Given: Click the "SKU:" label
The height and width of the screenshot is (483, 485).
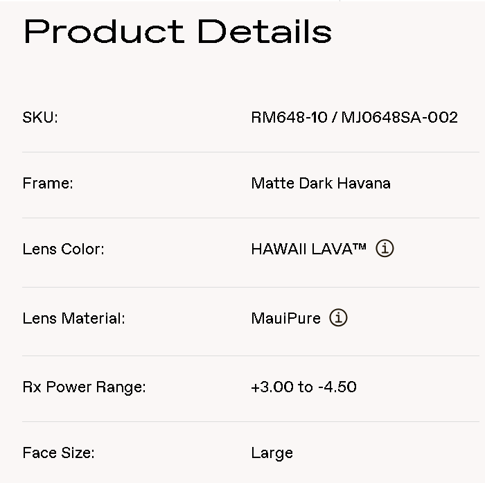Looking at the screenshot, I should tap(40, 118).
